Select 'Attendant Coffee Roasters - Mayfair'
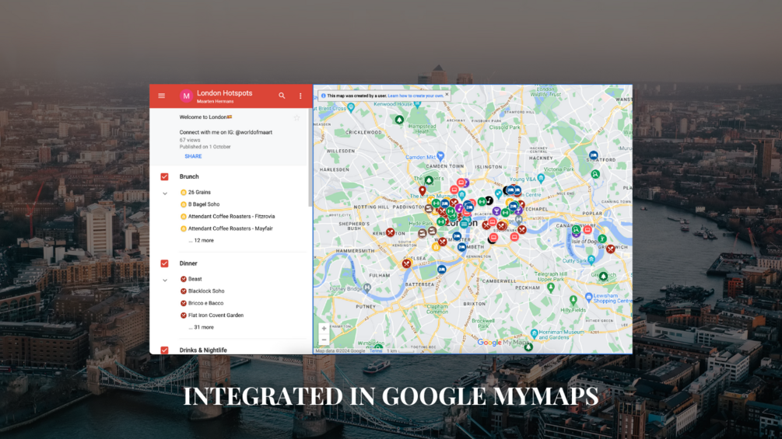 [230, 228]
